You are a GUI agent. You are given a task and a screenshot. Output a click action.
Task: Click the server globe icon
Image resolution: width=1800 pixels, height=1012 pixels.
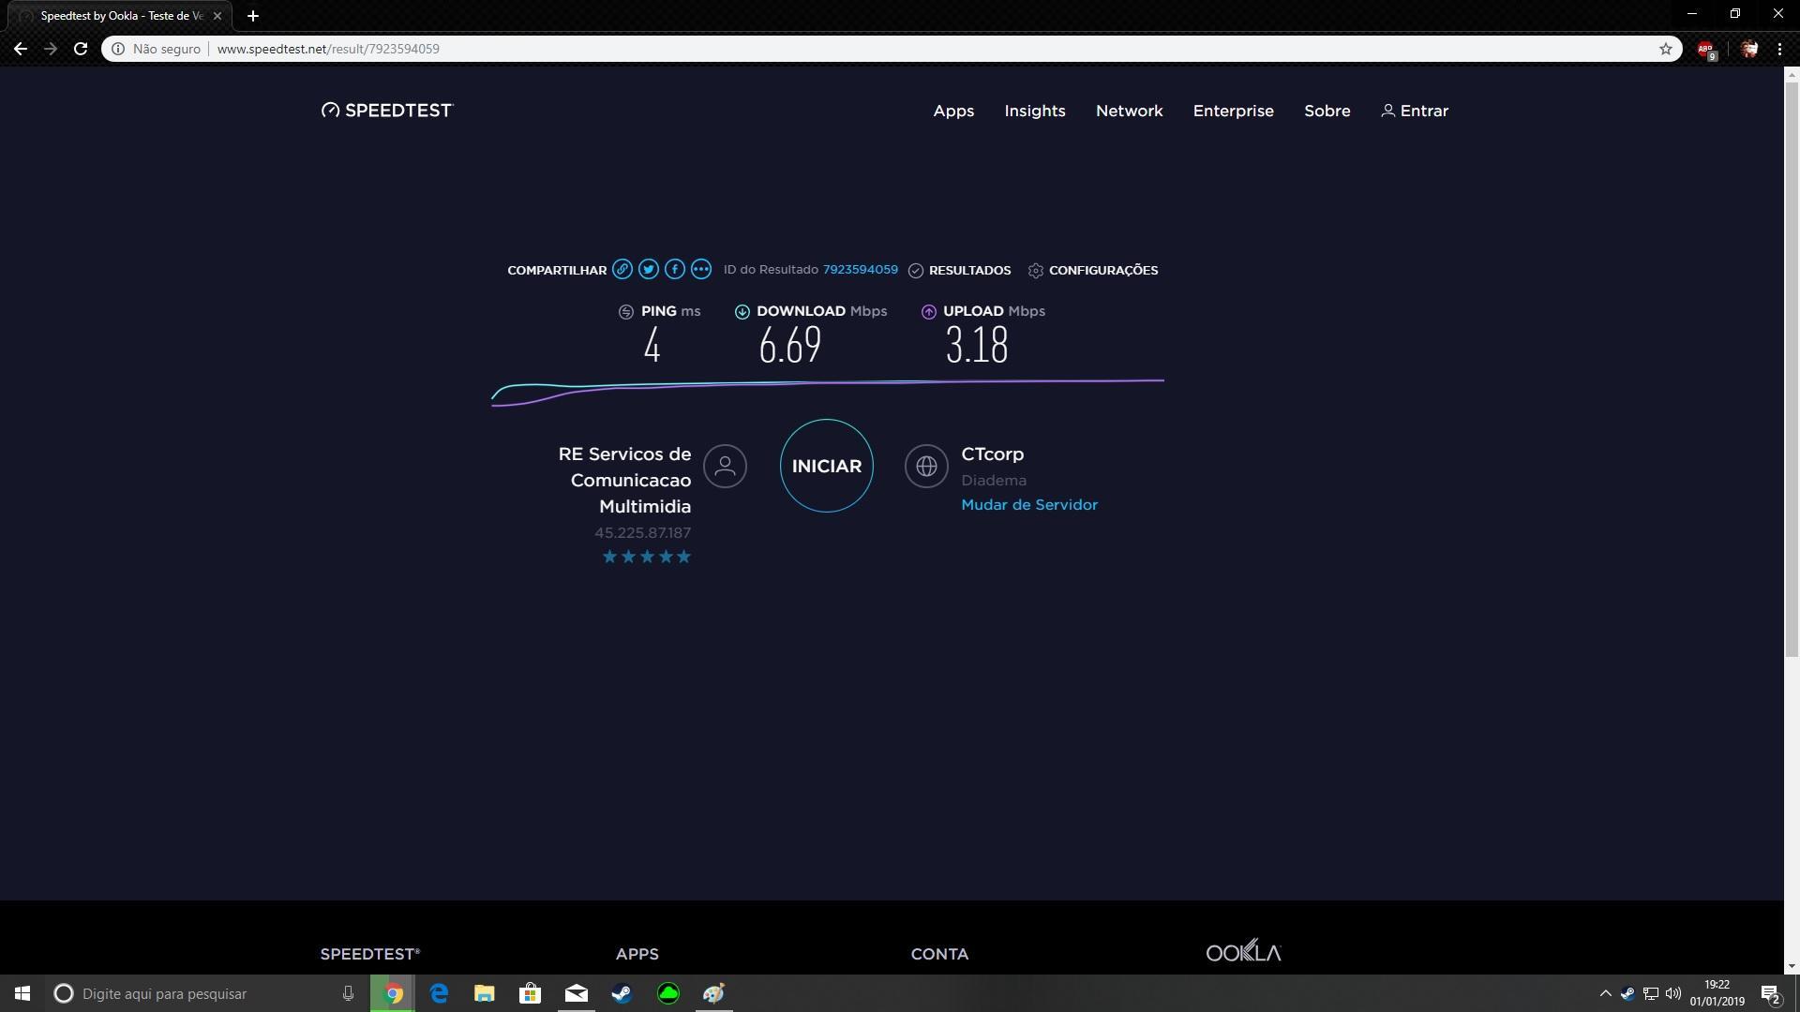[926, 466]
